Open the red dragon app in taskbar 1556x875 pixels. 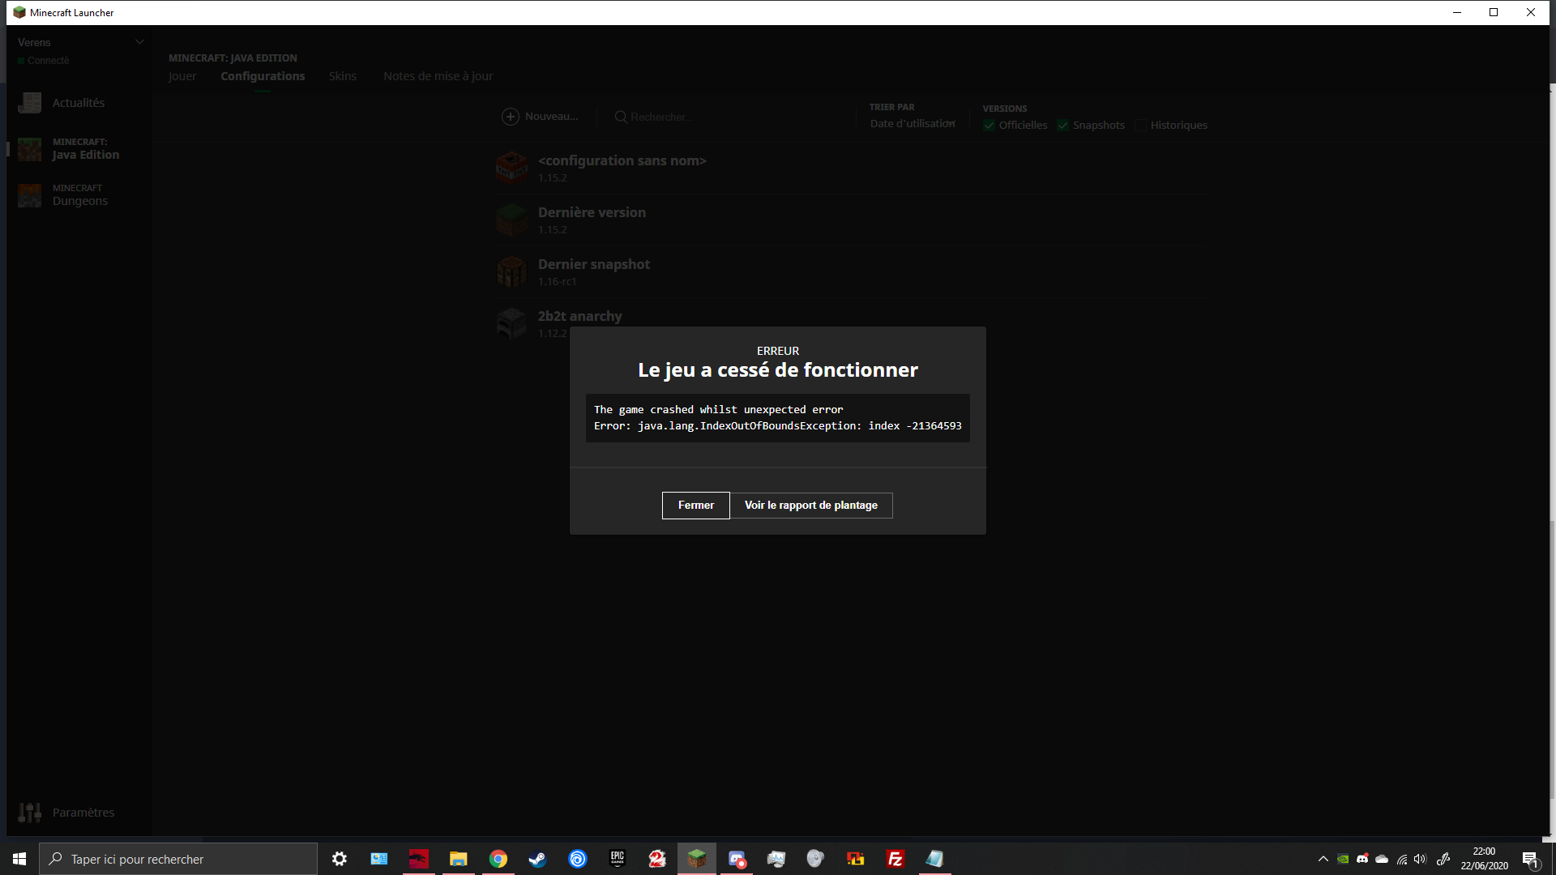[419, 859]
